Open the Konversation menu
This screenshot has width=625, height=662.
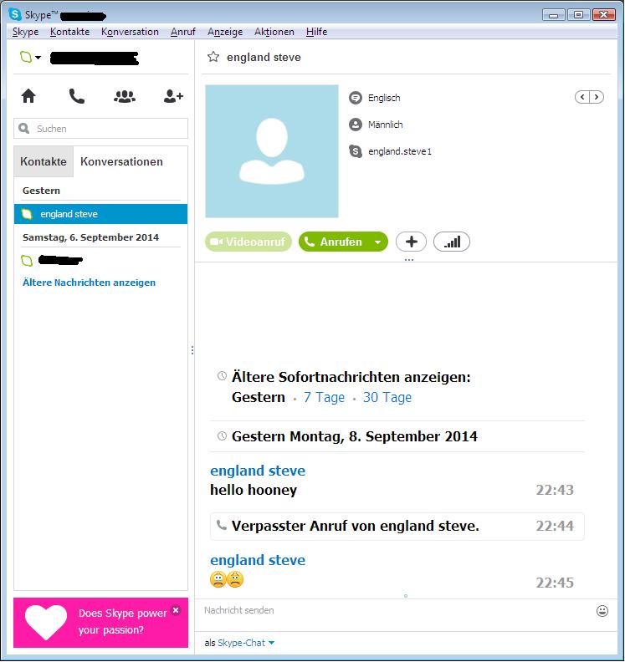click(130, 32)
